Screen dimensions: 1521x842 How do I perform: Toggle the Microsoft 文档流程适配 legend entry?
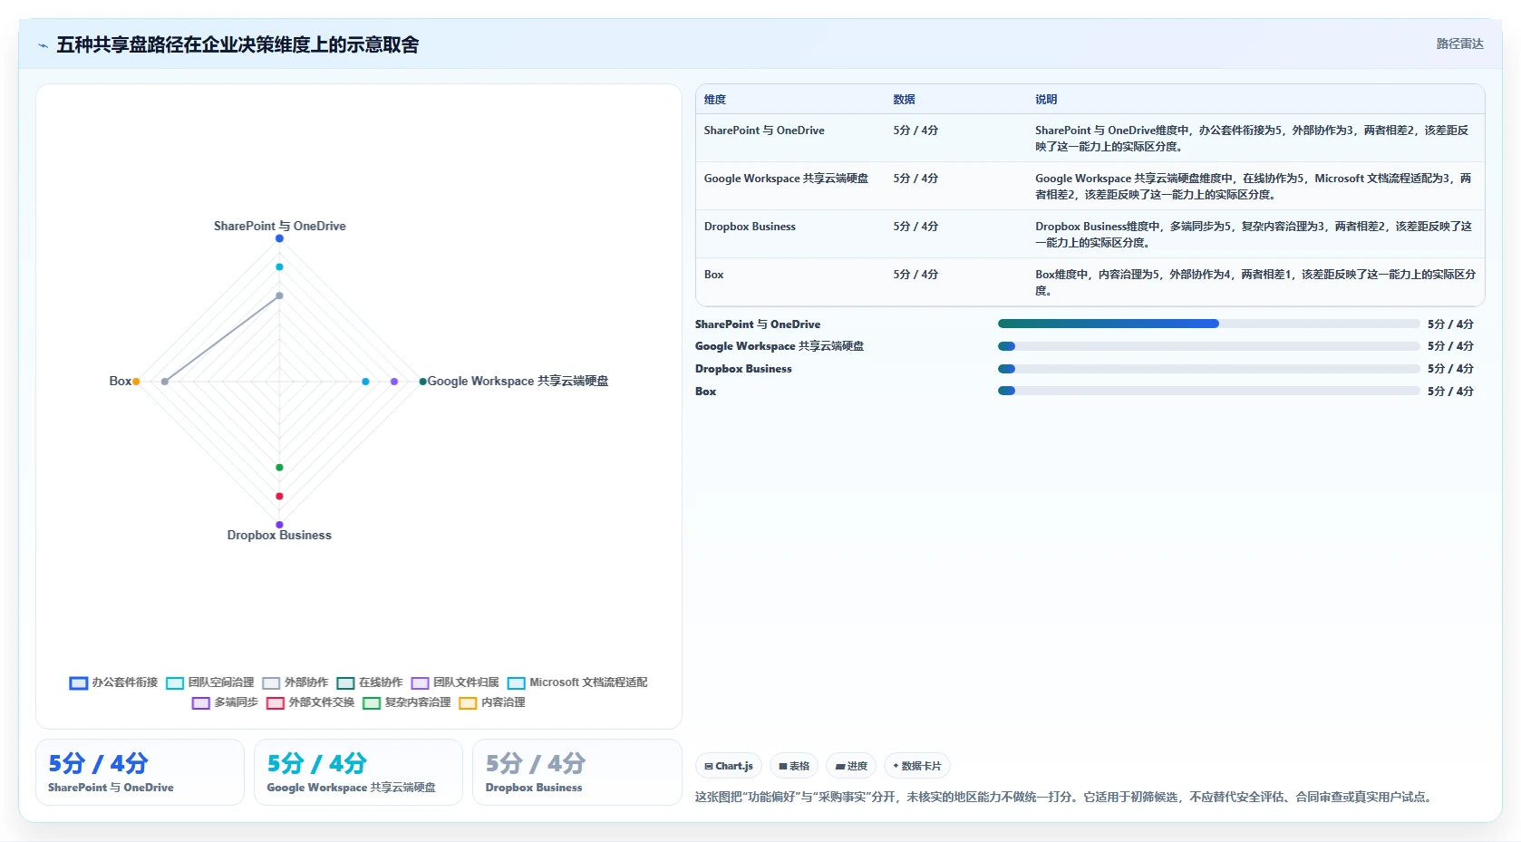click(x=577, y=682)
